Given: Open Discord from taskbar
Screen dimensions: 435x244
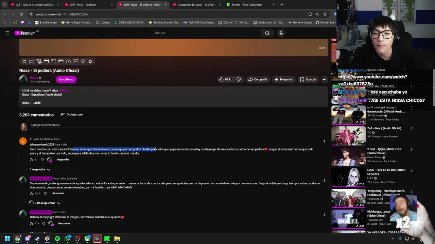Looking at the screenshot, I should click(x=28, y=239).
